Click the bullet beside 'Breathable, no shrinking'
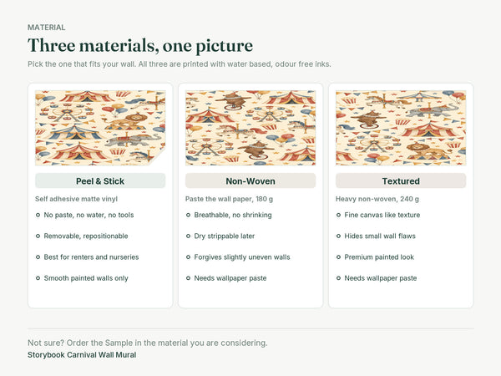 (x=188, y=215)
